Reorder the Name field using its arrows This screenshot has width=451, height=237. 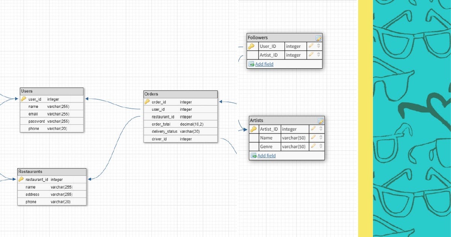(321, 138)
